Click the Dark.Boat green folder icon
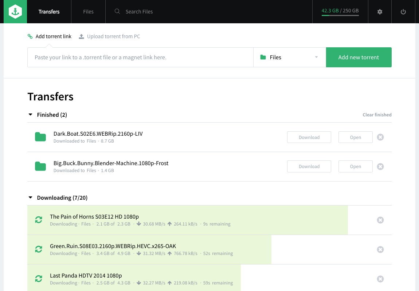This screenshot has height=291, width=419. pos(40,137)
